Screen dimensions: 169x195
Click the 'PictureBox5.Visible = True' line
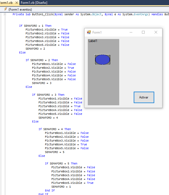click(x=72, y=183)
